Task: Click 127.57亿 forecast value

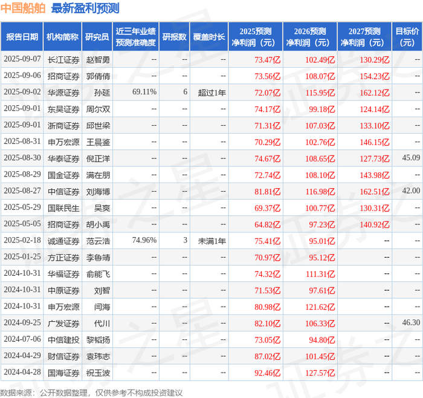Action: pyautogui.click(x=320, y=373)
